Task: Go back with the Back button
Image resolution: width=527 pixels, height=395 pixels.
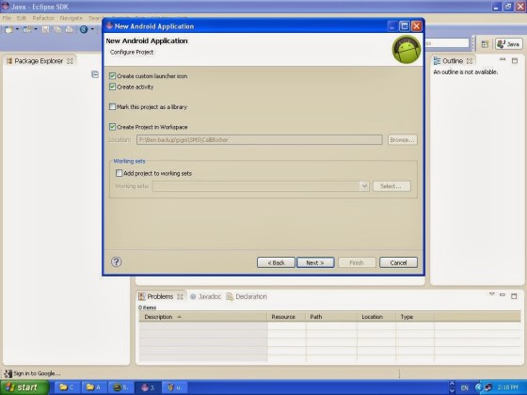Action: [x=276, y=262]
